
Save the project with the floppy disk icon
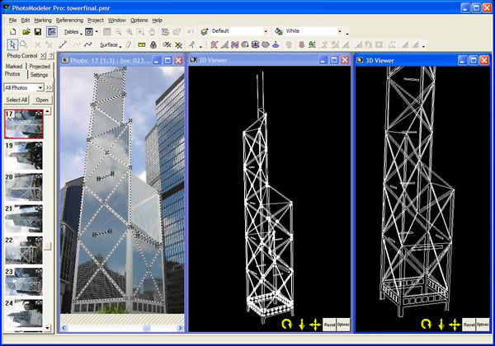pyautogui.click(x=39, y=31)
